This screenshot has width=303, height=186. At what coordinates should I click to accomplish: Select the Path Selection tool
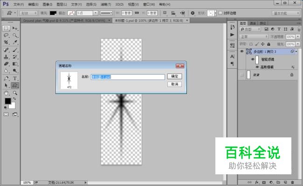coord(6,85)
